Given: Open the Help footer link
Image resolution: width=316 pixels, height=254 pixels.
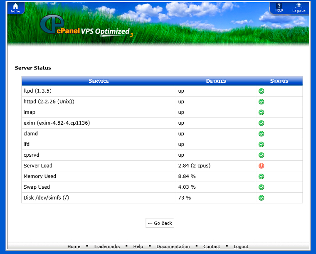Looking at the screenshot, I should click(x=138, y=247).
